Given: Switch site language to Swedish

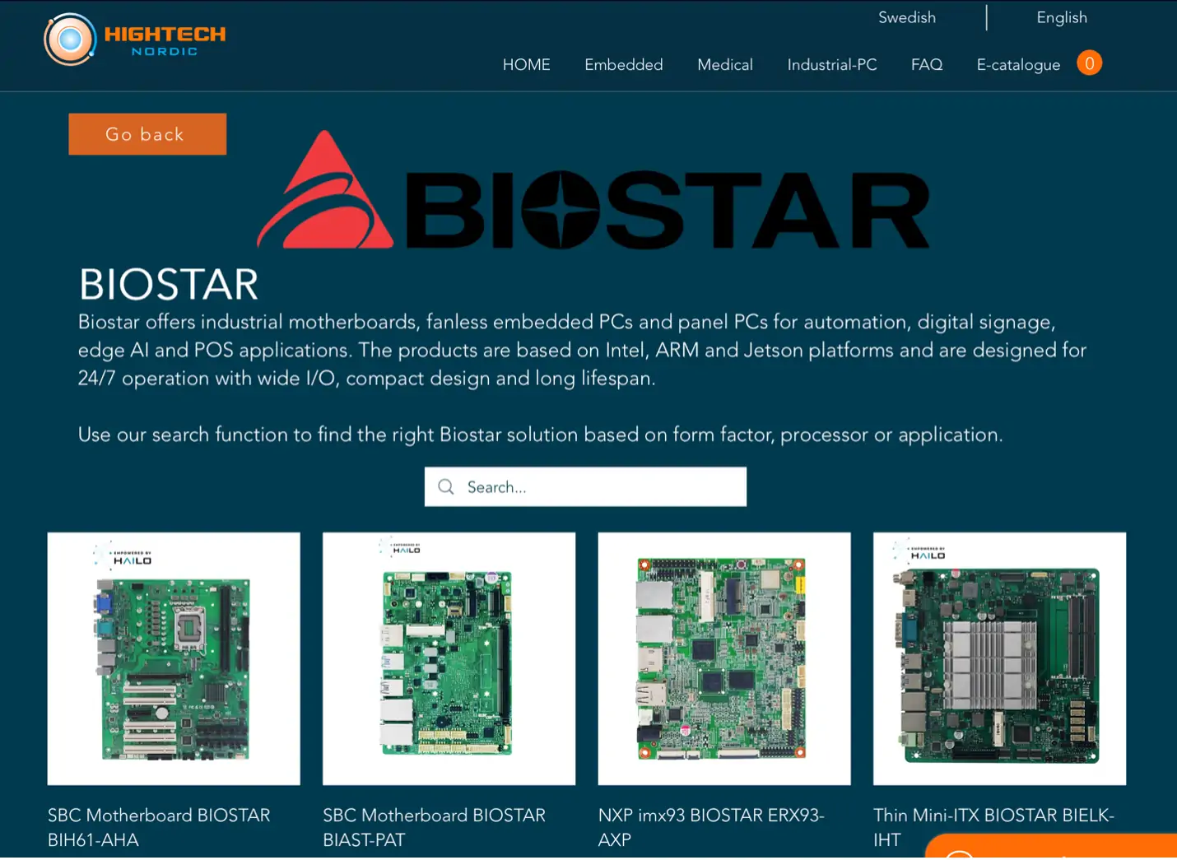Looking at the screenshot, I should 906,17.
